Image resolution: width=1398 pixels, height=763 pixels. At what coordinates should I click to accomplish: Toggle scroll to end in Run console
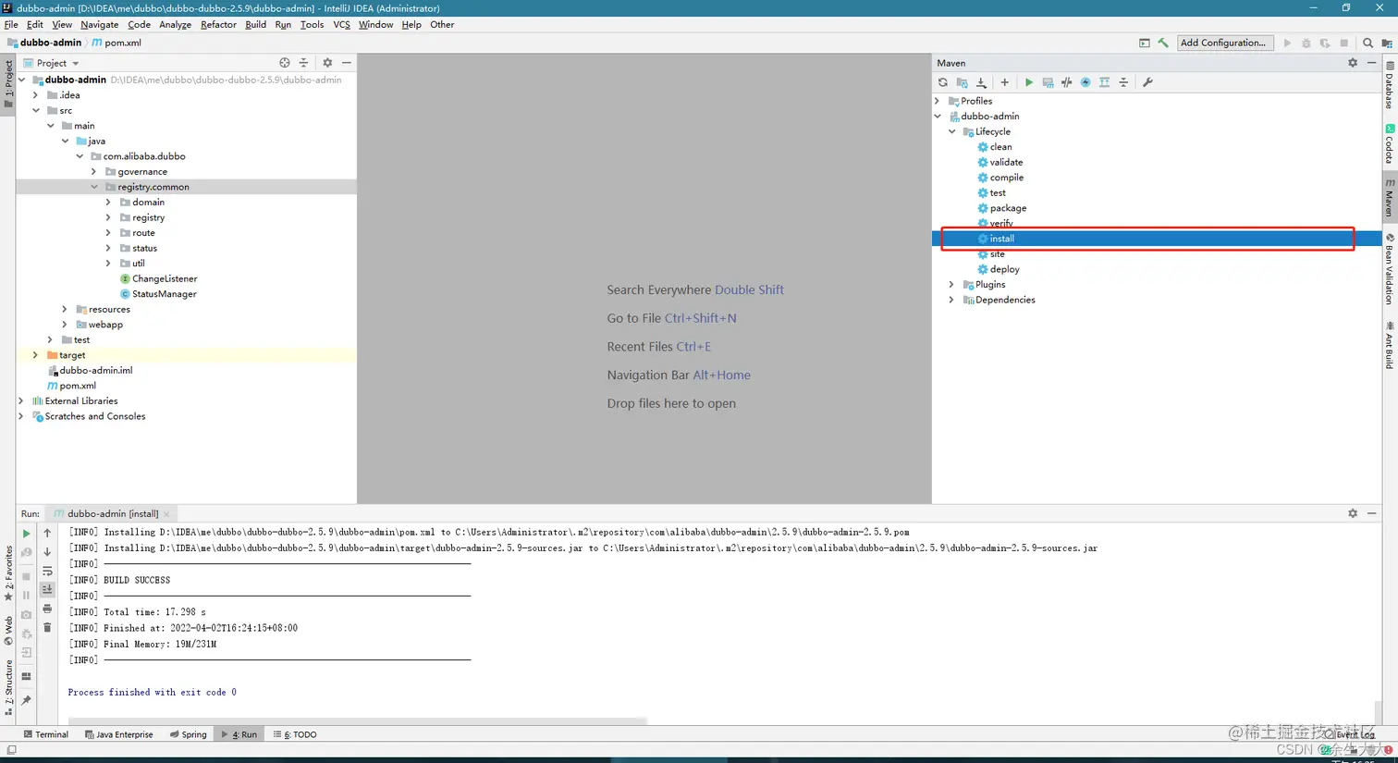point(47,589)
